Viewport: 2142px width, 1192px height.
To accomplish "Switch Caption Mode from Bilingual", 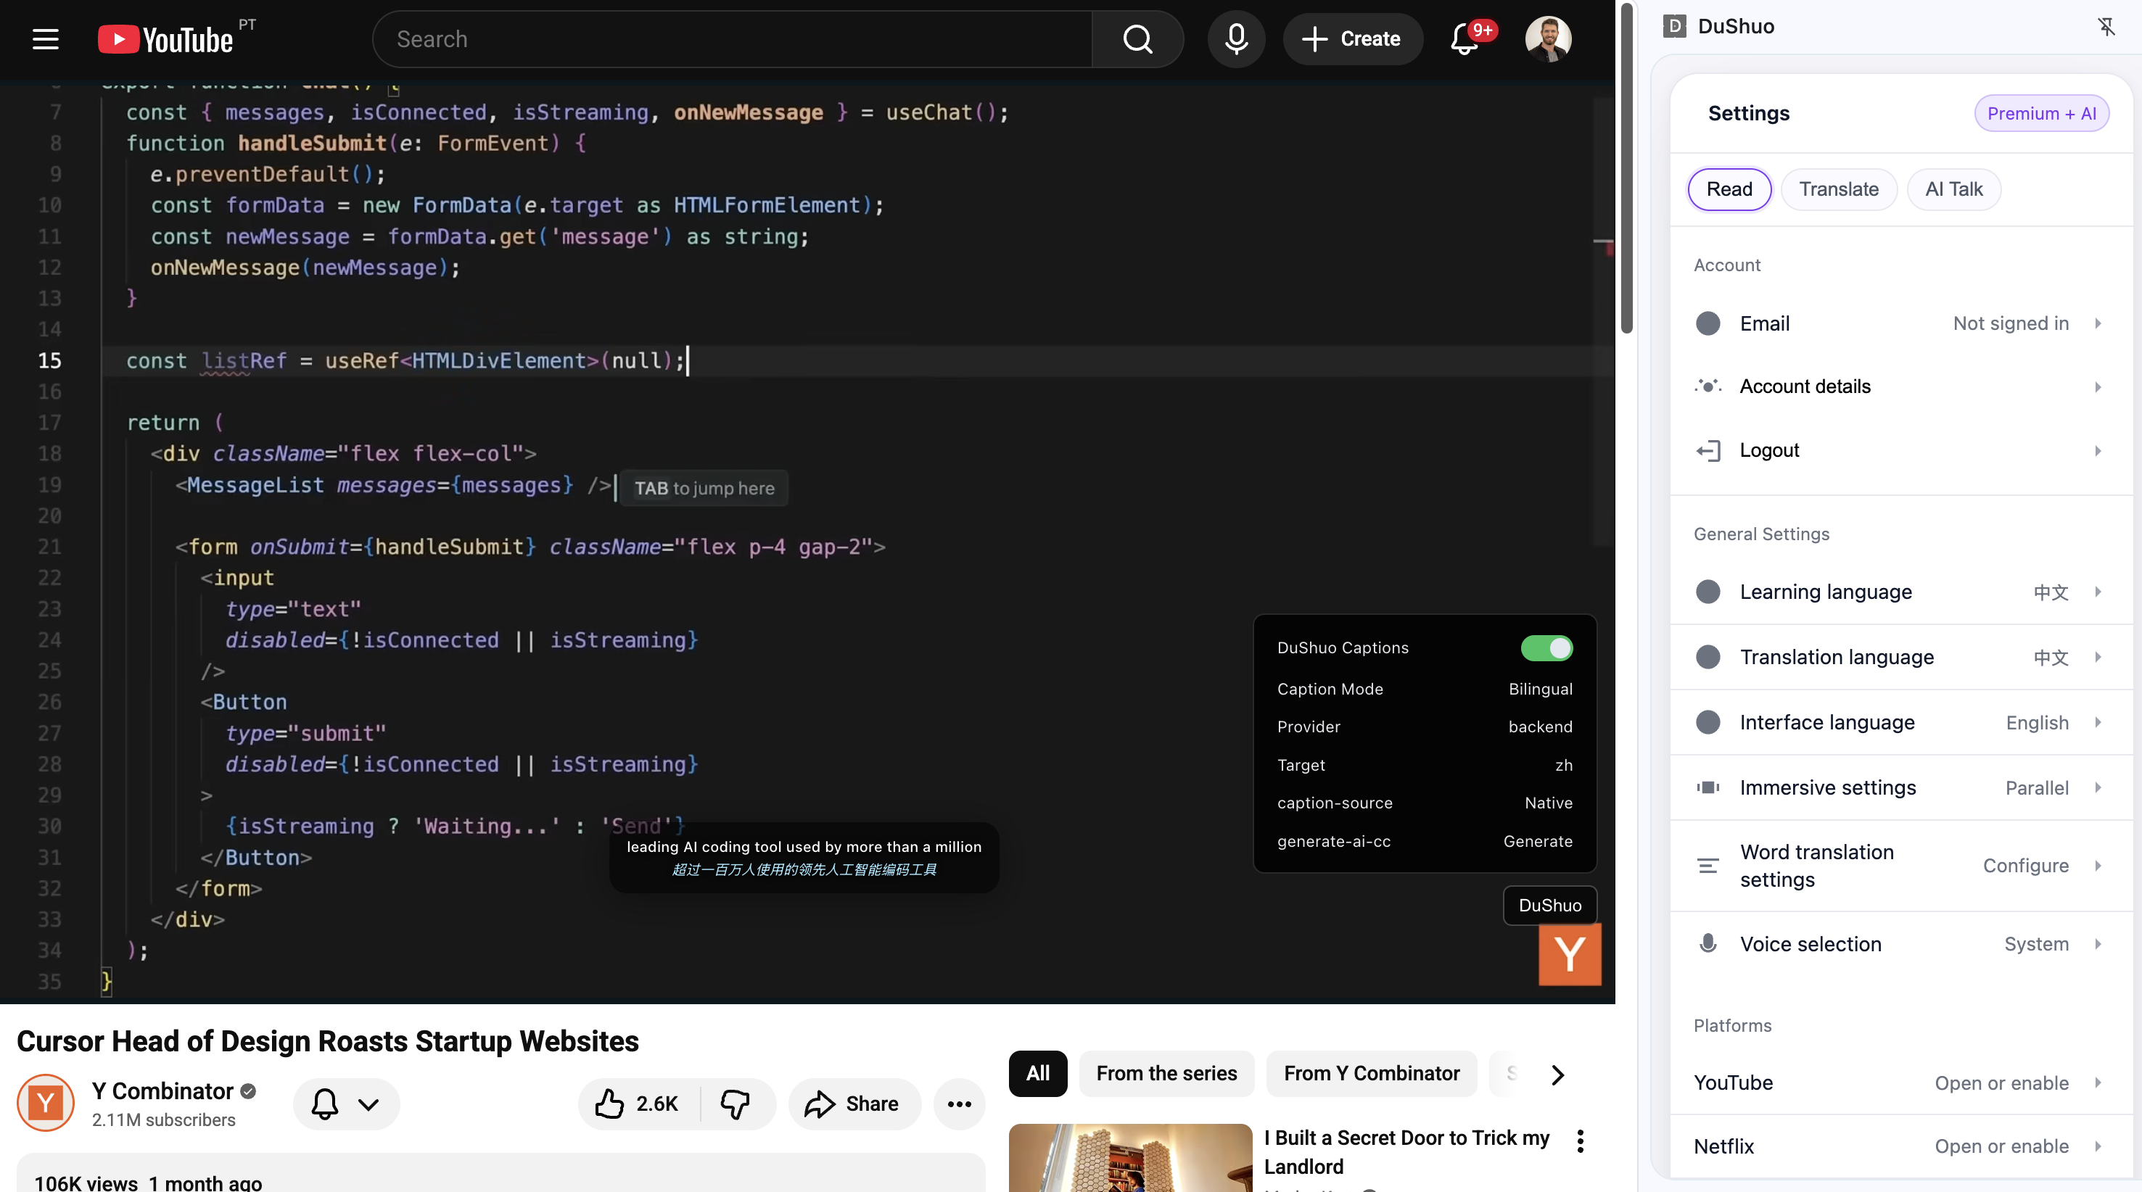I will click(x=1540, y=689).
